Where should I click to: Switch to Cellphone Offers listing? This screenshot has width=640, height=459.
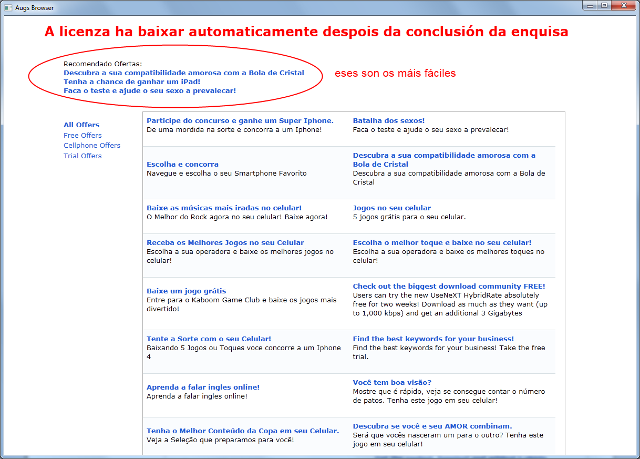coord(91,145)
